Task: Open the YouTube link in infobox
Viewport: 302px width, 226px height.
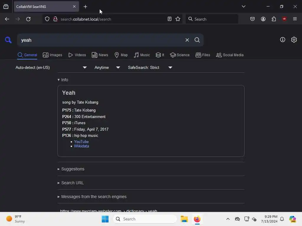Action: click(81, 142)
